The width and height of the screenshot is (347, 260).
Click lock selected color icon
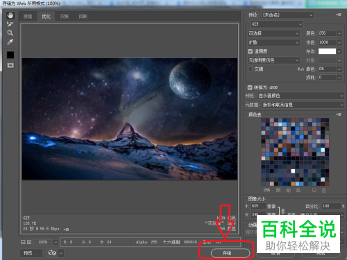(298, 190)
